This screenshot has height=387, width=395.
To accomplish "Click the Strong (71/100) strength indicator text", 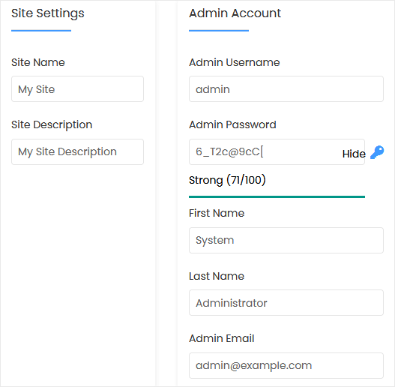I will point(227,180).
